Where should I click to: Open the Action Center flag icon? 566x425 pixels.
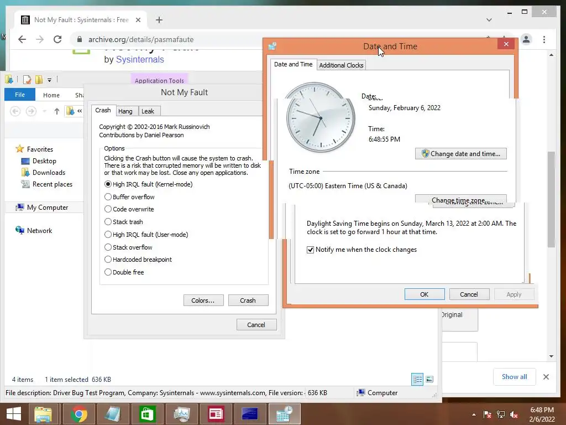(487, 414)
